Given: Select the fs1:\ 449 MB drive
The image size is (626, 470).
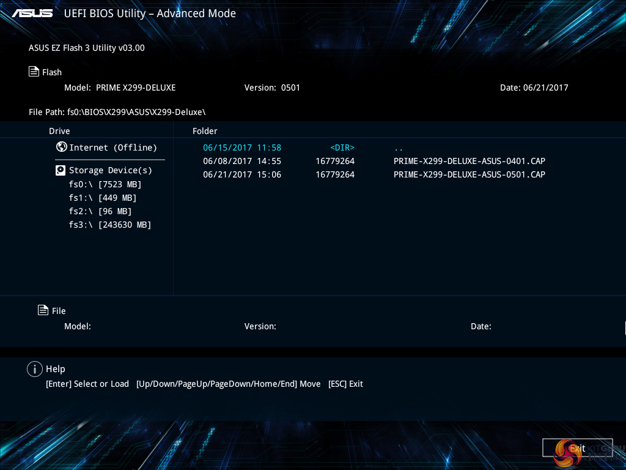Looking at the screenshot, I should pyautogui.click(x=102, y=198).
